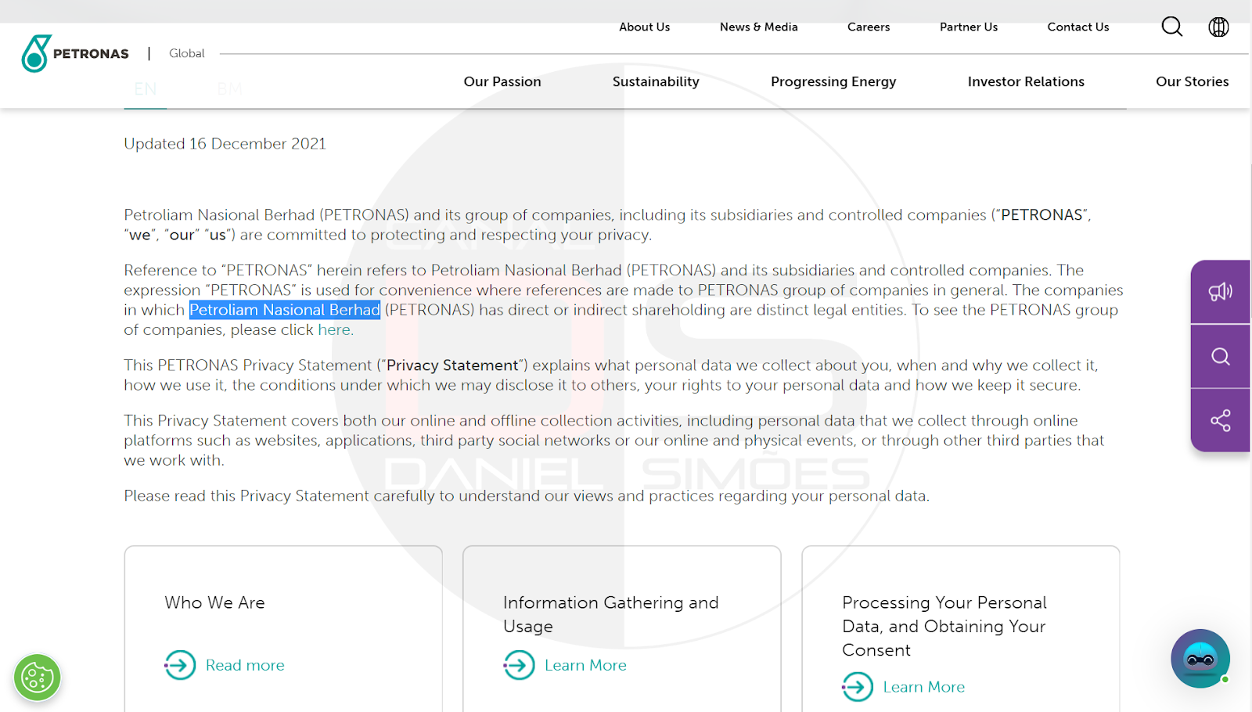Click the Global region label

click(x=187, y=53)
